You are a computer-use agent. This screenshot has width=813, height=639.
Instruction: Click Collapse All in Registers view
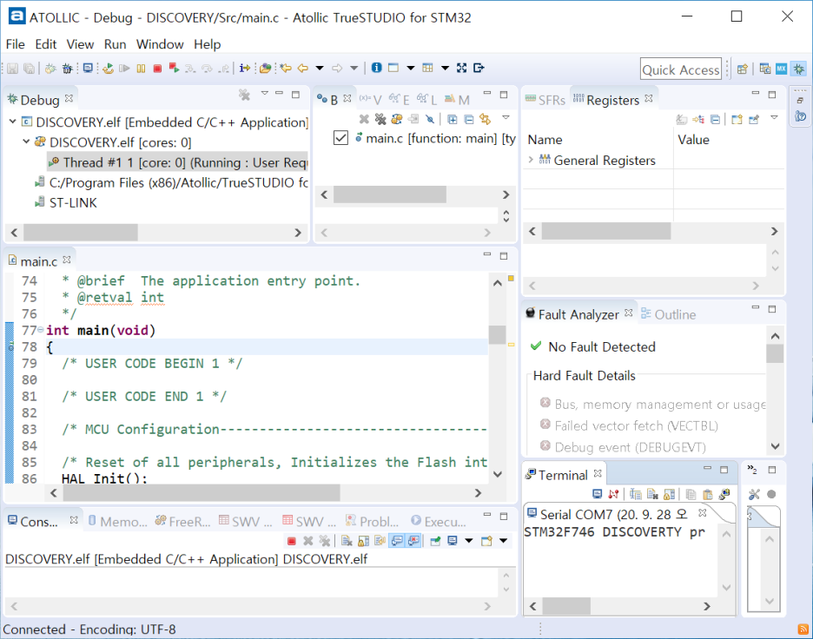pyautogui.click(x=715, y=120)
